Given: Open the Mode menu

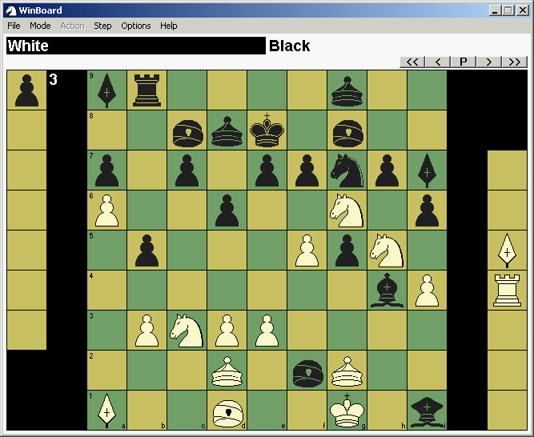Looking at the screenshot, I should [x=40, y=26].
